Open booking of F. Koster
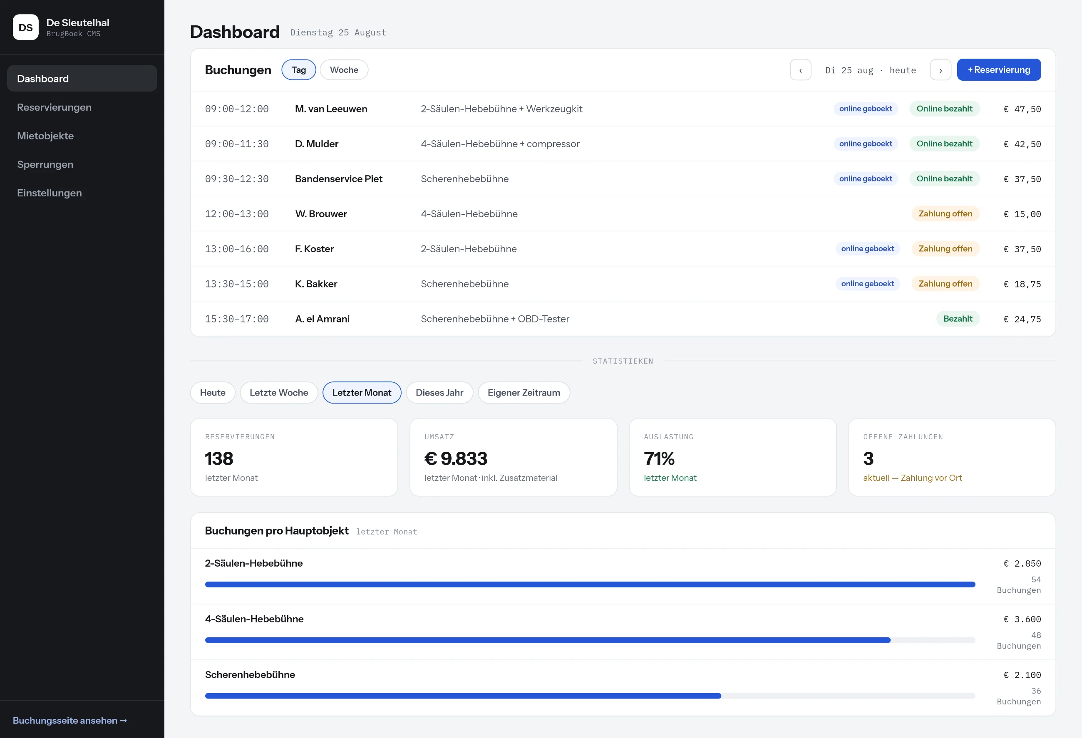The height and width of the screenshot is (738, 1082). 623,248
